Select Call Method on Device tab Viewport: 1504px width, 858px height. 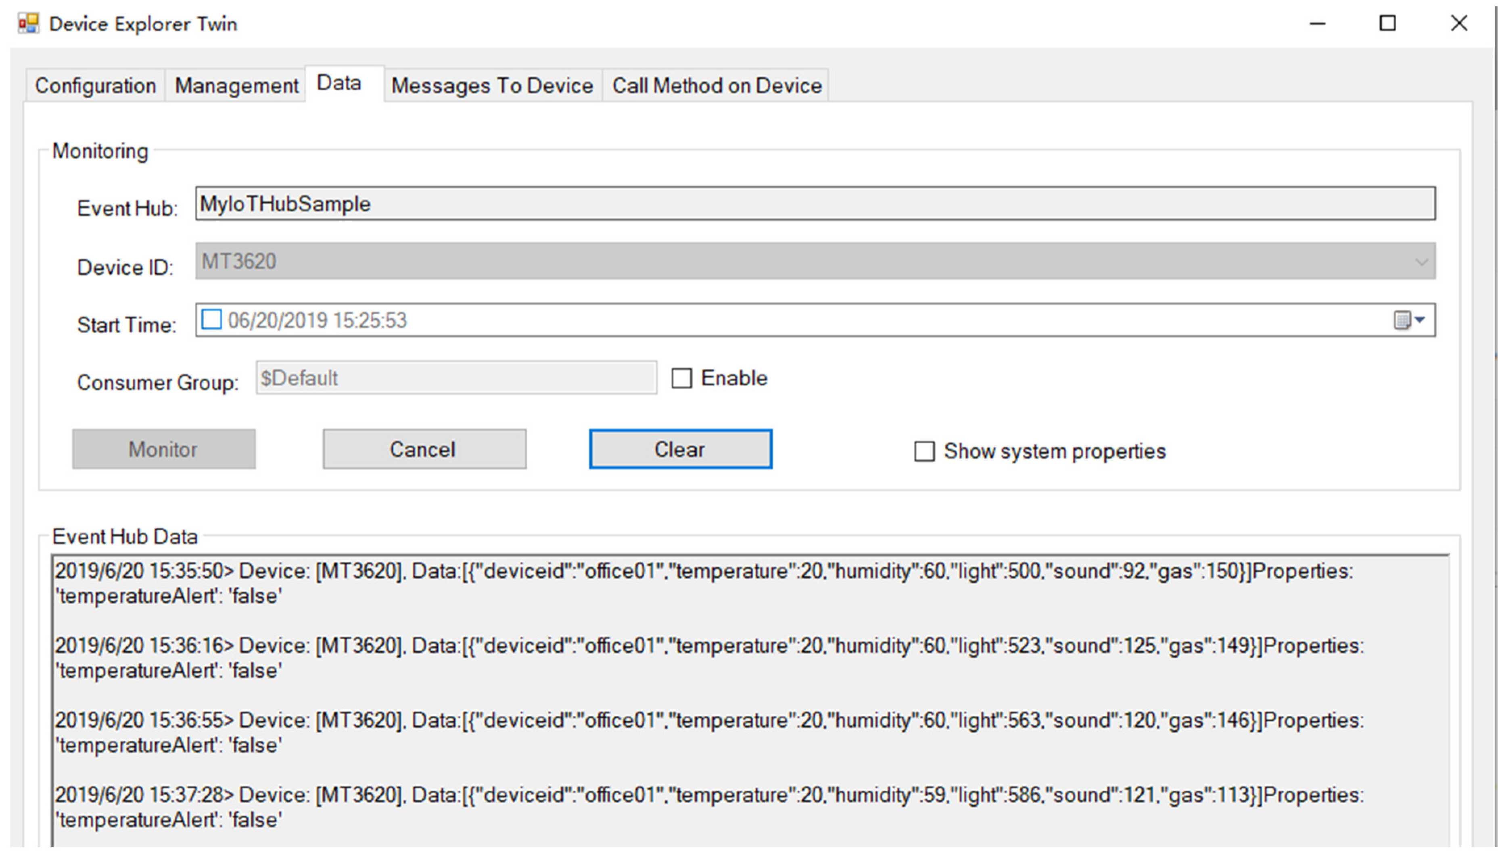coord(716,86)
